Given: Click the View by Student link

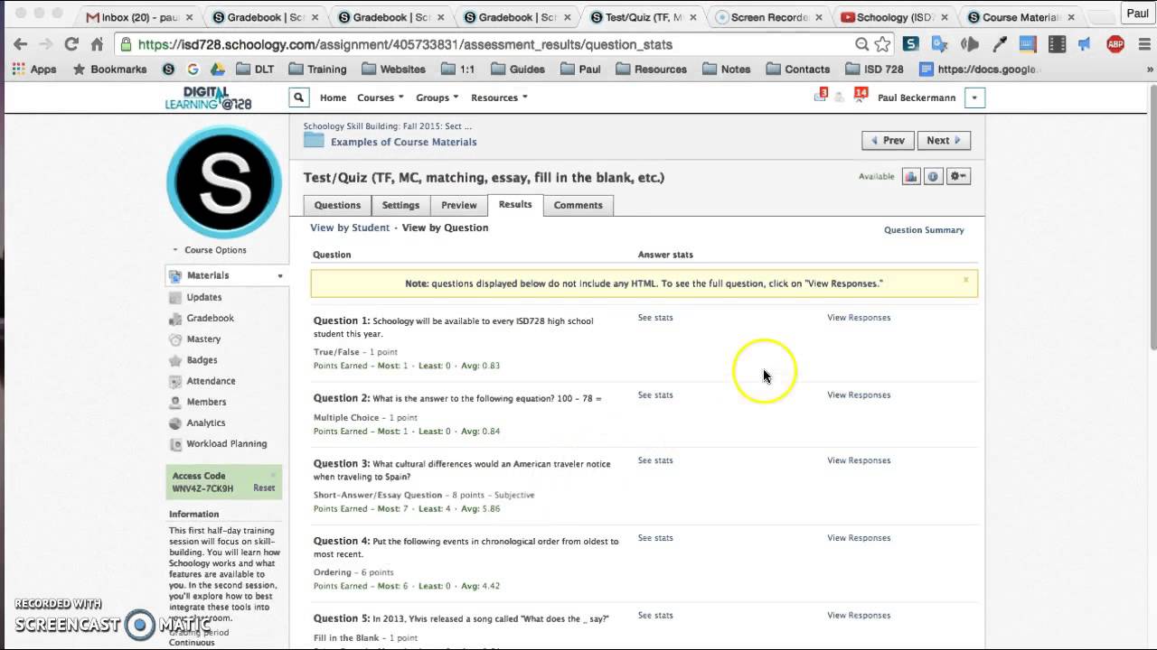Looking at the screenshot, I should [350, 227].
